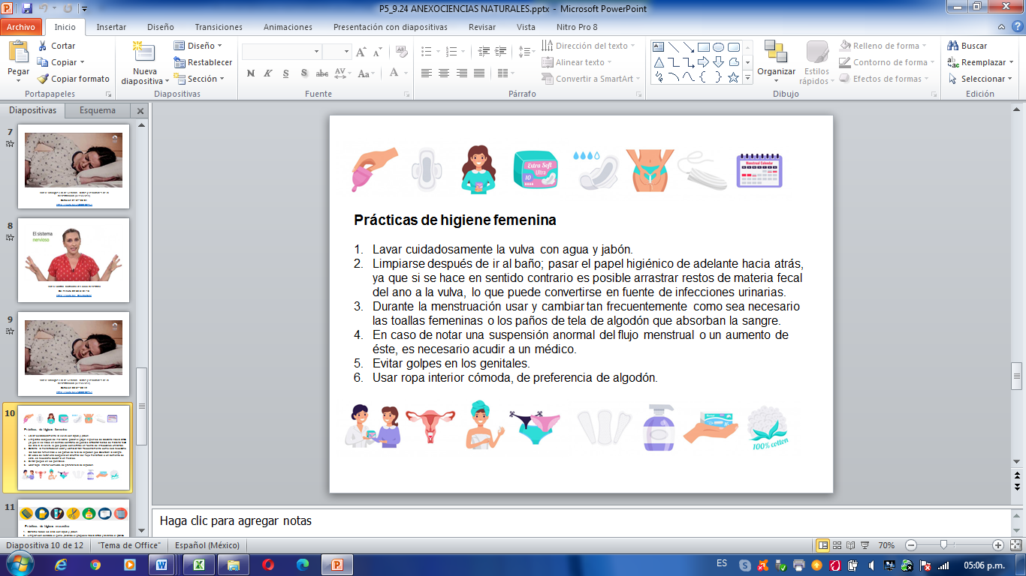Open the Sección dropdown
The width and height of the screenshot is (1026, 576).
[222, 79]
